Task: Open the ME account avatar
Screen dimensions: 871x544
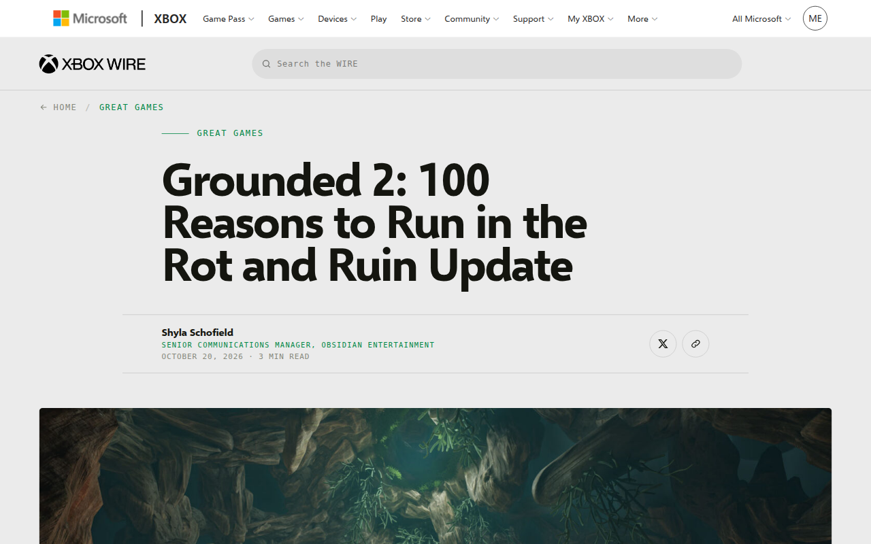Action: (x=815, y=18)
